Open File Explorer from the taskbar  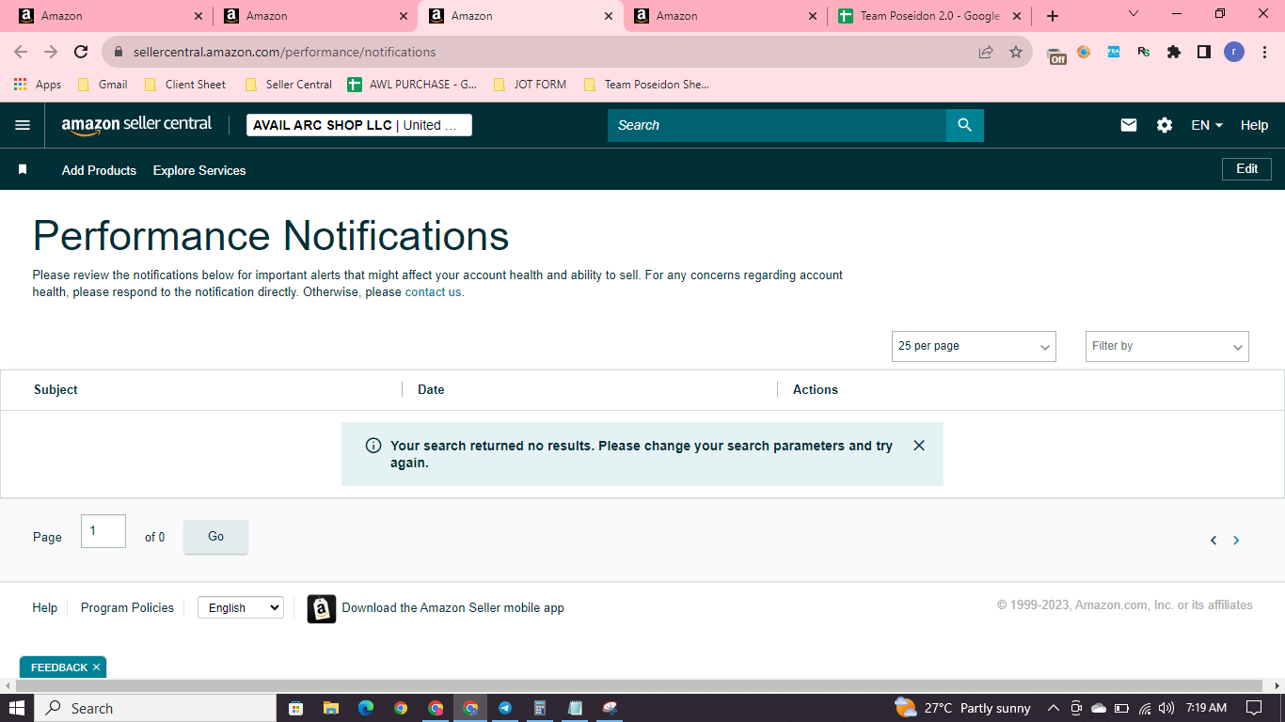point(330,708)
